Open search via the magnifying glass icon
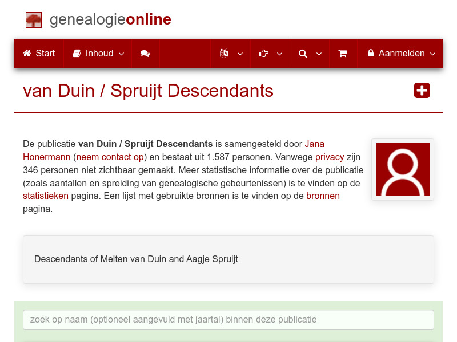The height and width of the screenshot is (342, 457). tap(303, 53)
